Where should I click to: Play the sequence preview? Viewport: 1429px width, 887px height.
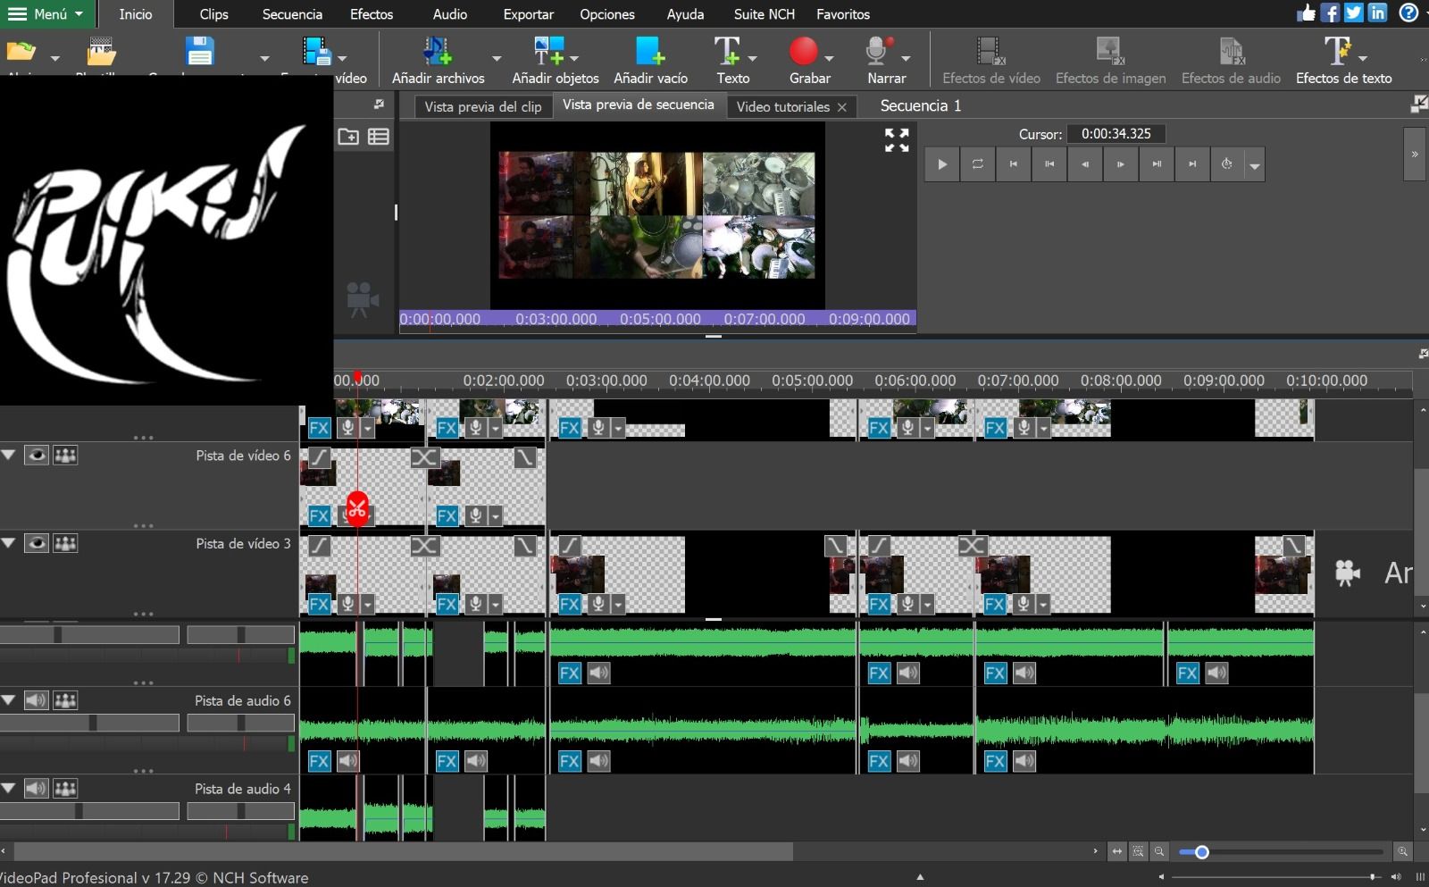coord(941,164)
